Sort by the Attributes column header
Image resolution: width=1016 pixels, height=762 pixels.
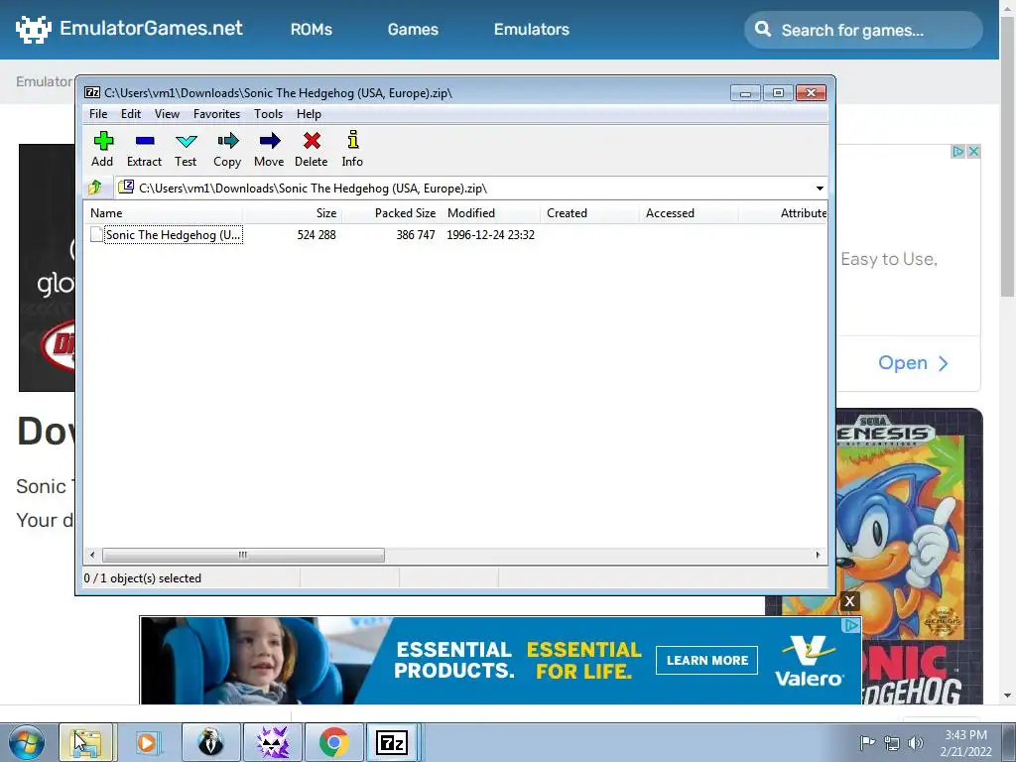point(784,213)
